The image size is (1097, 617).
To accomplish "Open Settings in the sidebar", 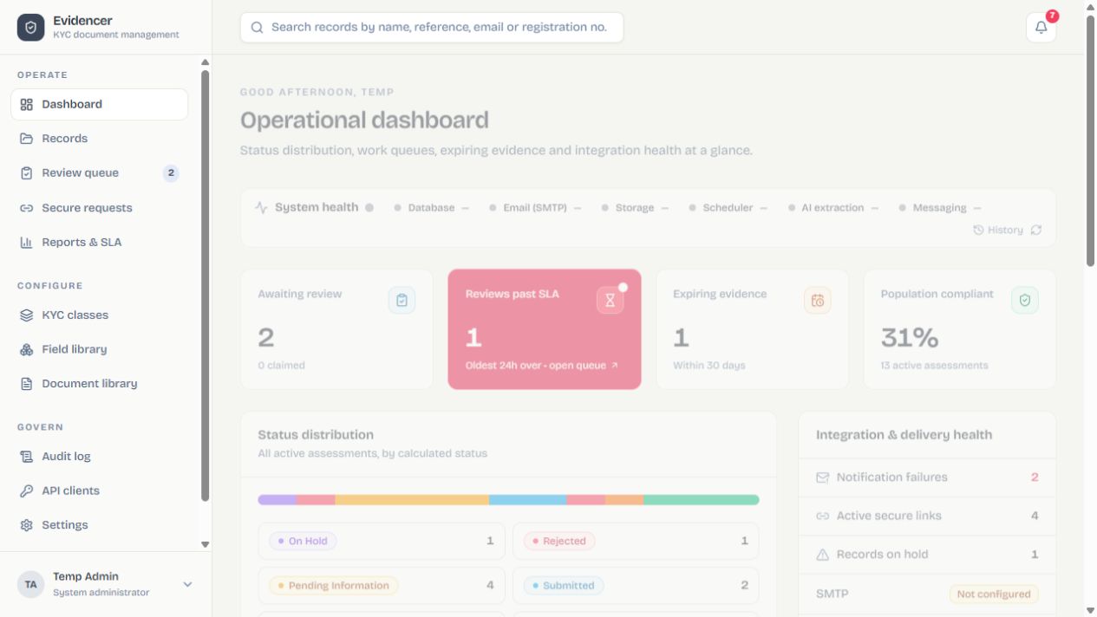I will tap(100, 525).
